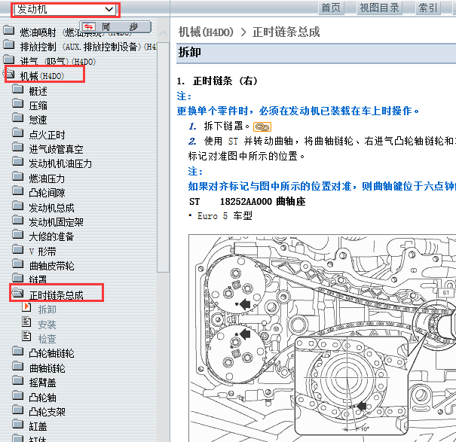The height and width of the screenshot is (442, 456).
Task: Select the 发动机固定架 tree entry
Action: [x=56, y=222]
